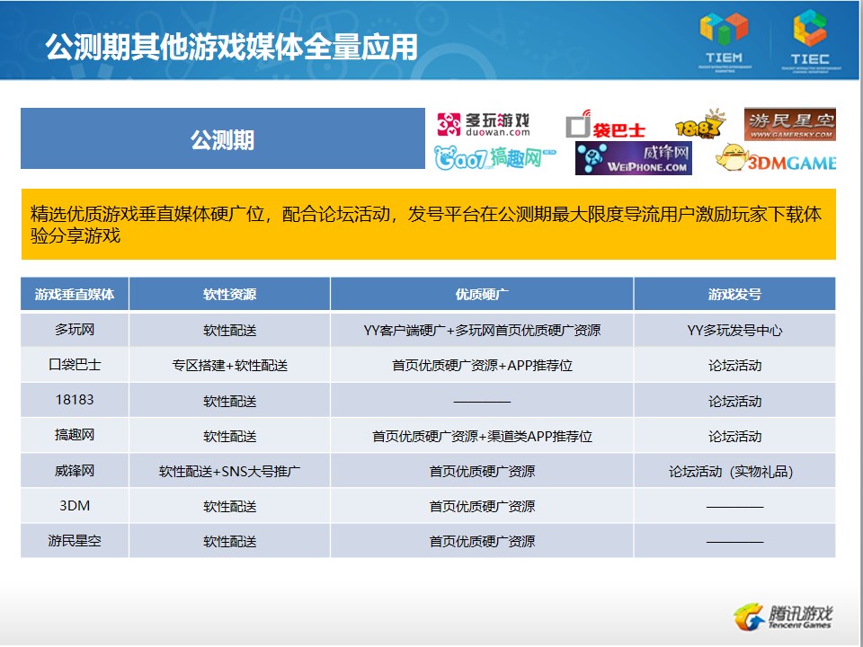Click 软性配送 in the 游民星空 row
The width and height of the screenshot is (863, 647).
click(x=229, y=541)
